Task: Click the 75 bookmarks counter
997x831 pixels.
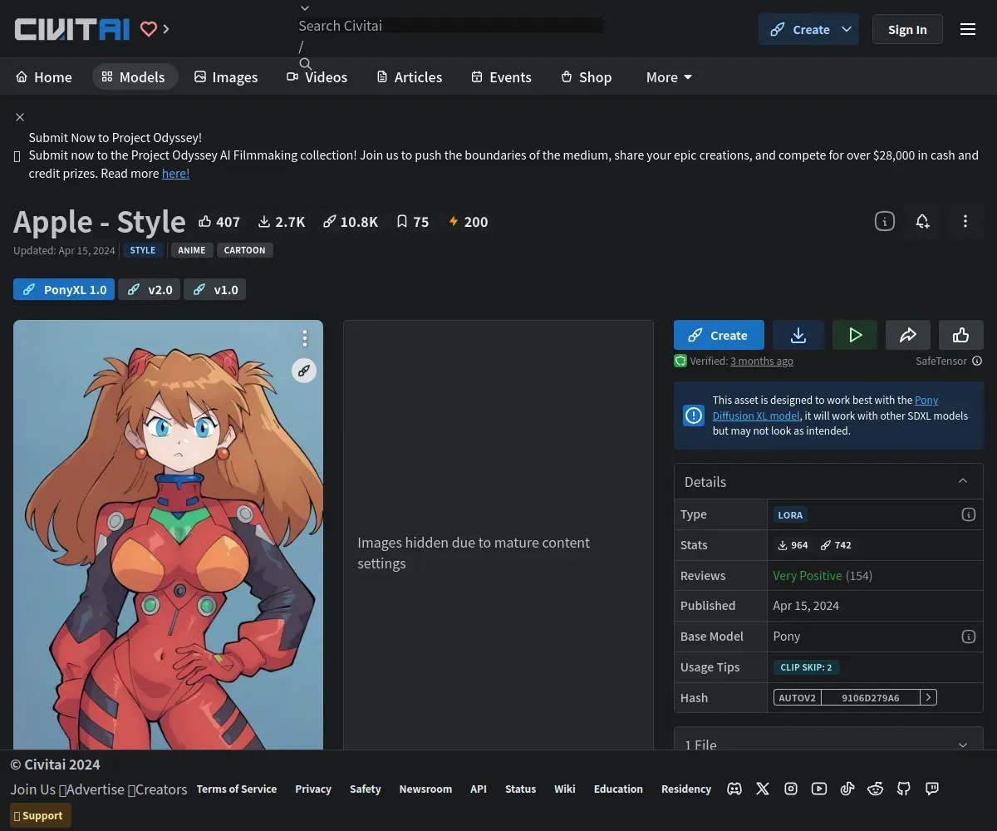Action: [x=413, y=222]
